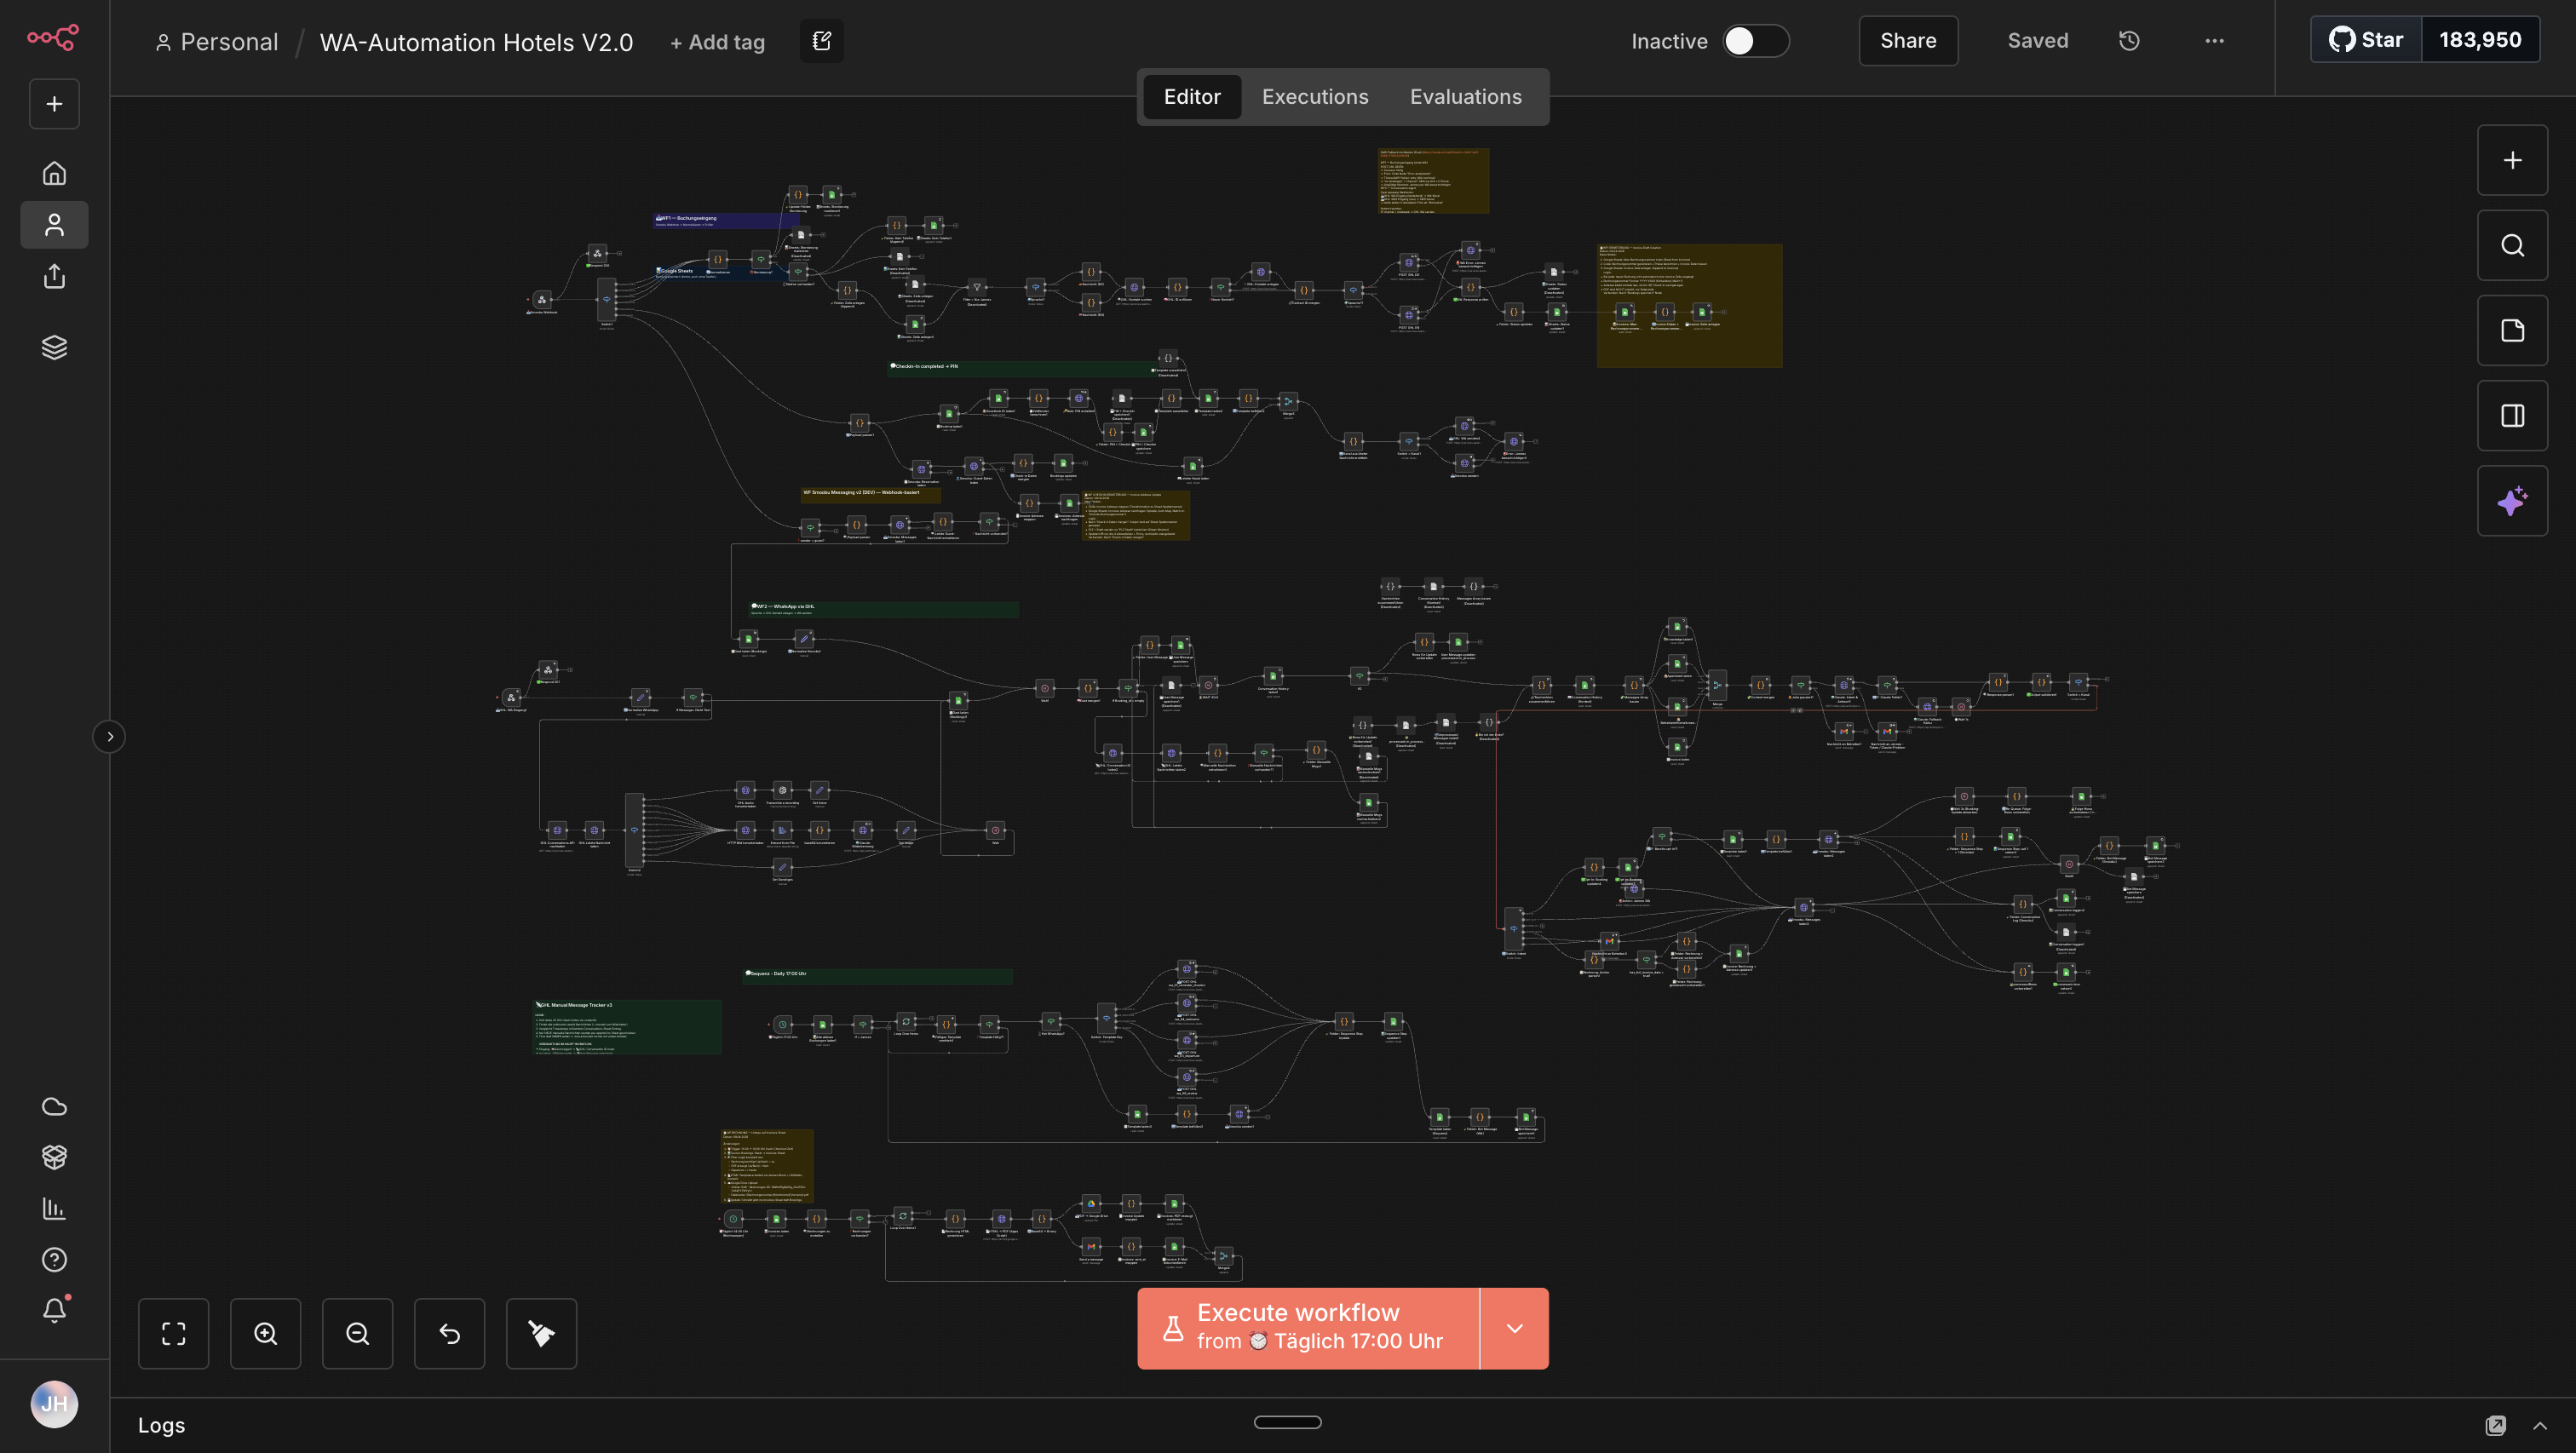
Task: Expand the Logs panel chevron
Action: coord(2539,1425)
